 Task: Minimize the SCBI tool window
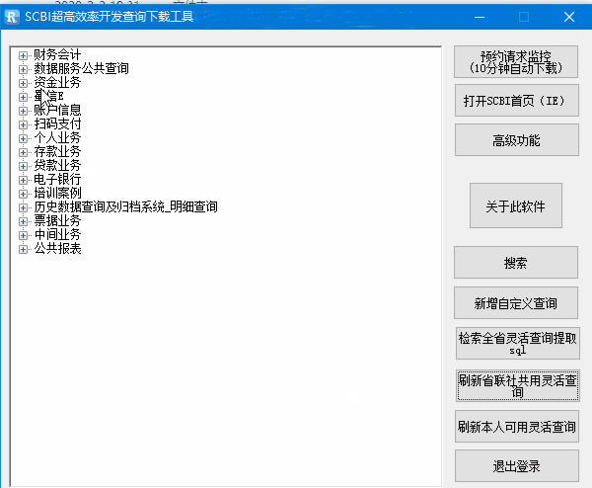coord(480,17)
